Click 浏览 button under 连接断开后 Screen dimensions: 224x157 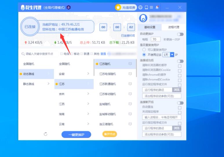[177, 128]
